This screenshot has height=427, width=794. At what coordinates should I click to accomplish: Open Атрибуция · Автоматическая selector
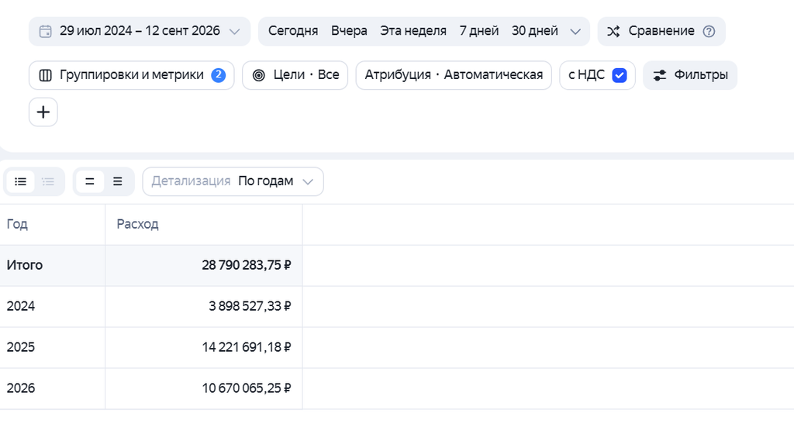click(x=454, y=75)
